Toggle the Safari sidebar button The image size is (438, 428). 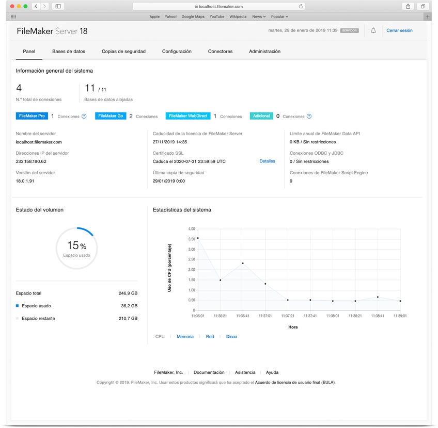[x=57, y=6]
